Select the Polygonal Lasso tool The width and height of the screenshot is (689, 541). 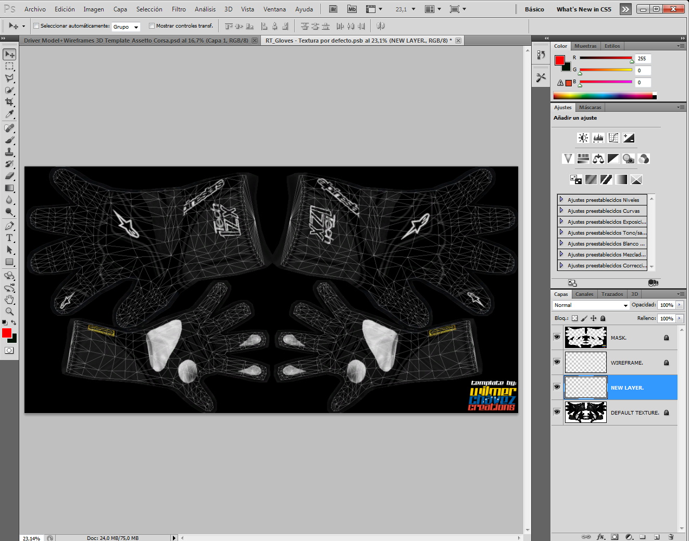(x=9, y=78)
